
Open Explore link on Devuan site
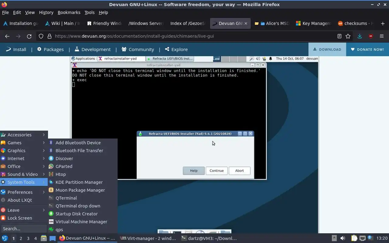click(176, 49)
